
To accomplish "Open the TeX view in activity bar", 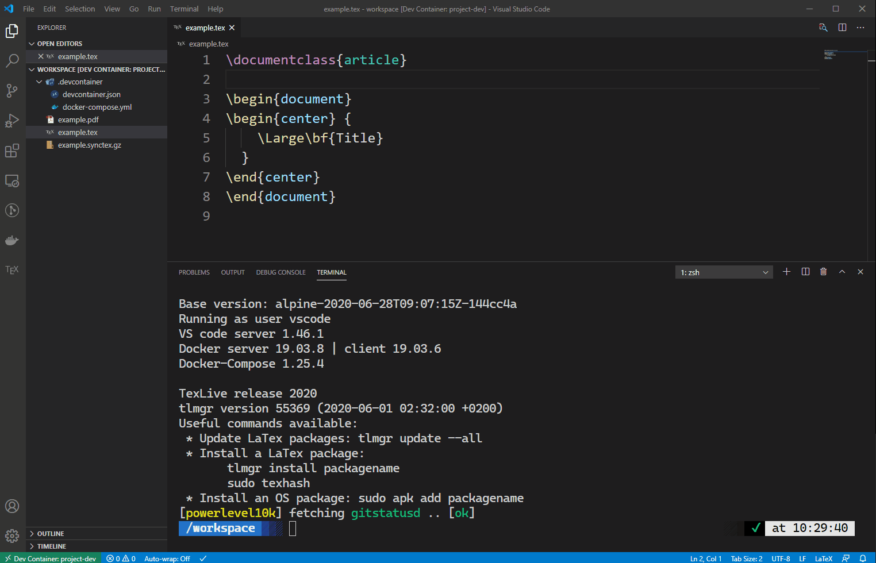I will tap(12, 269).
